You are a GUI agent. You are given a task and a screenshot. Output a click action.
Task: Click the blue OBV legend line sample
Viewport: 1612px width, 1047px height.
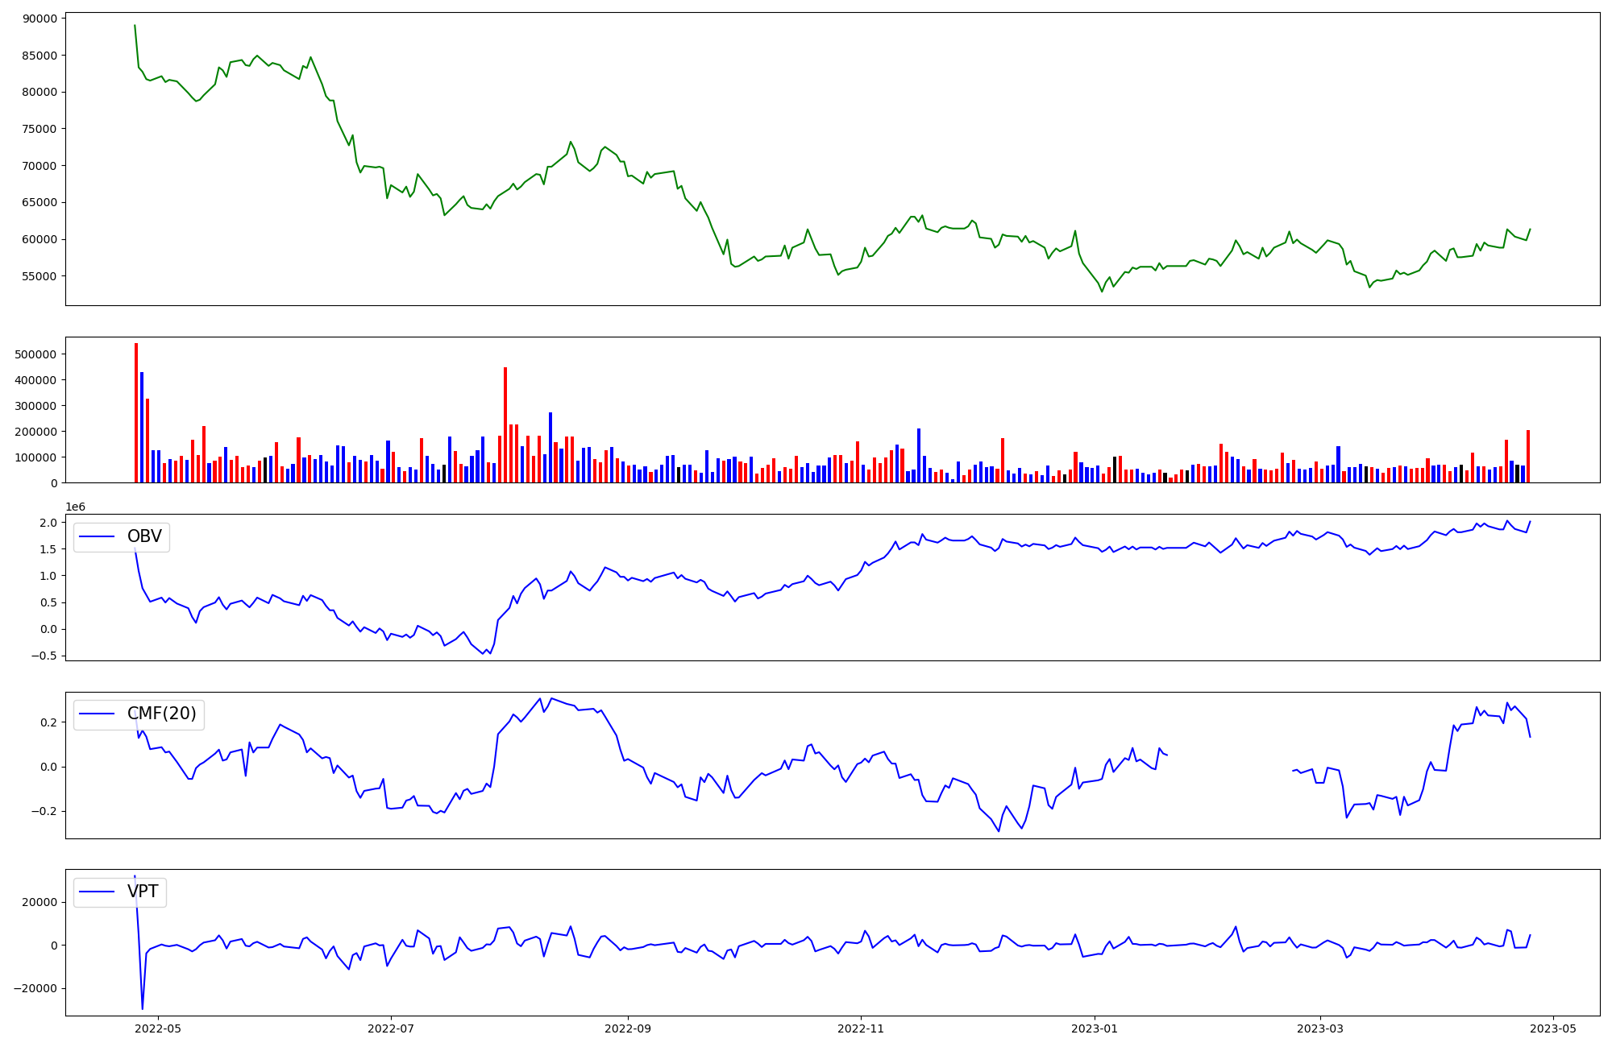click(98, 537)
